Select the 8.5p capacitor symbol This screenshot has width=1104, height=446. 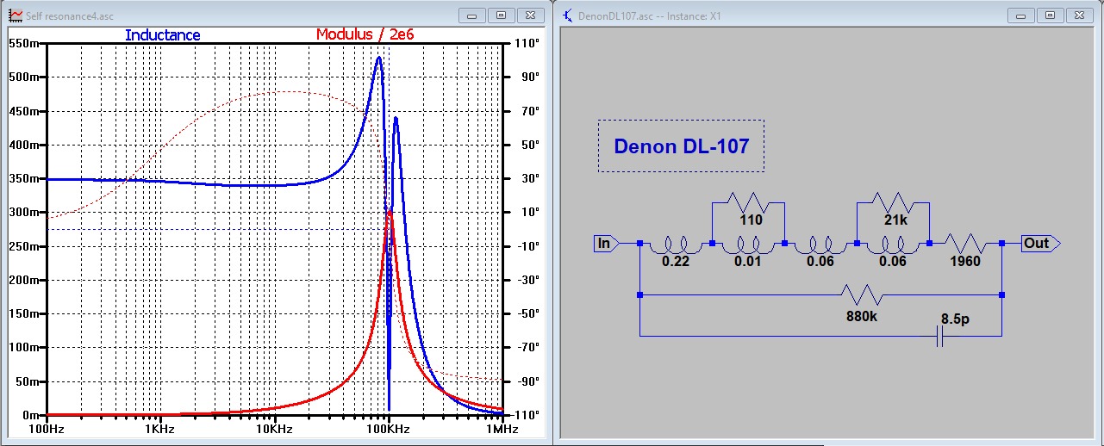point(939,335)
